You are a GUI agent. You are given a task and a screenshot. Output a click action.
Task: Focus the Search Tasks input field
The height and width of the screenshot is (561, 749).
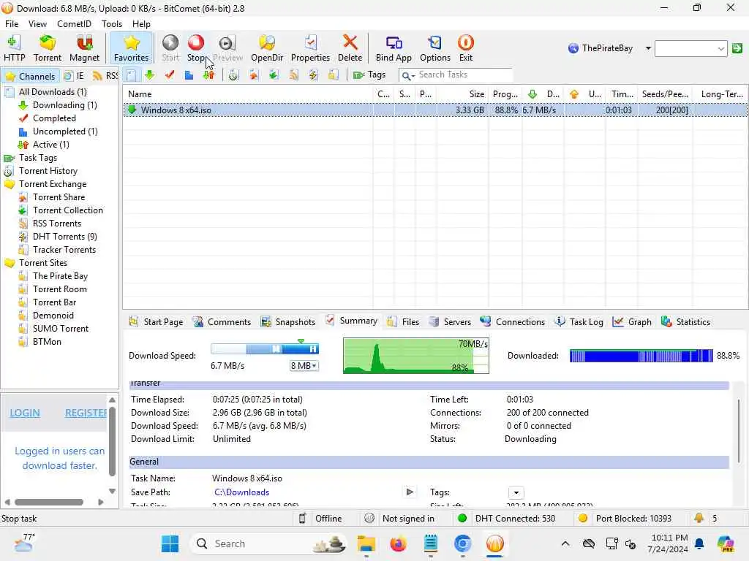coord(464,75)
